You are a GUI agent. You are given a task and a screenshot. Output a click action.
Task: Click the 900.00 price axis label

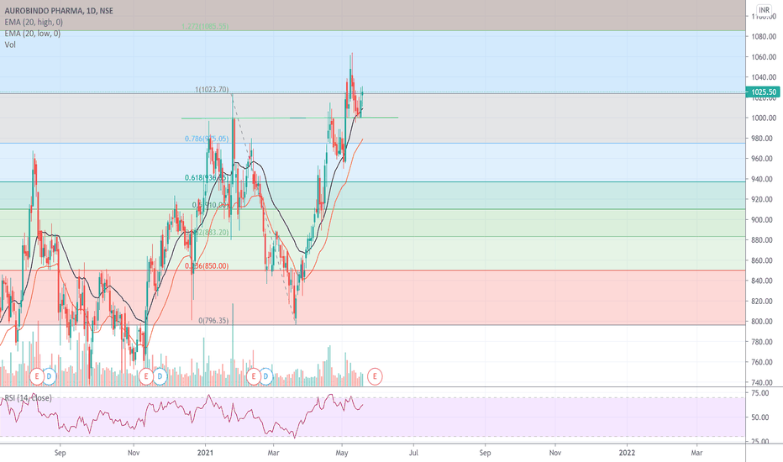[764, 220]
